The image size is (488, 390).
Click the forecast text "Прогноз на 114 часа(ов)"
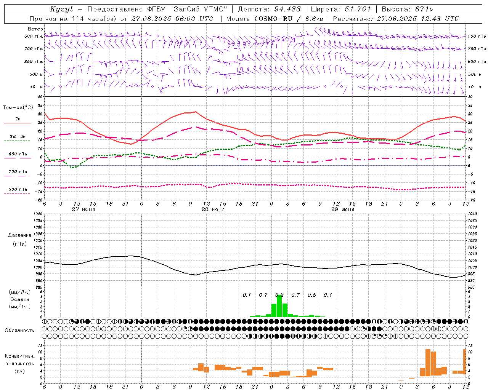point(74,19)
